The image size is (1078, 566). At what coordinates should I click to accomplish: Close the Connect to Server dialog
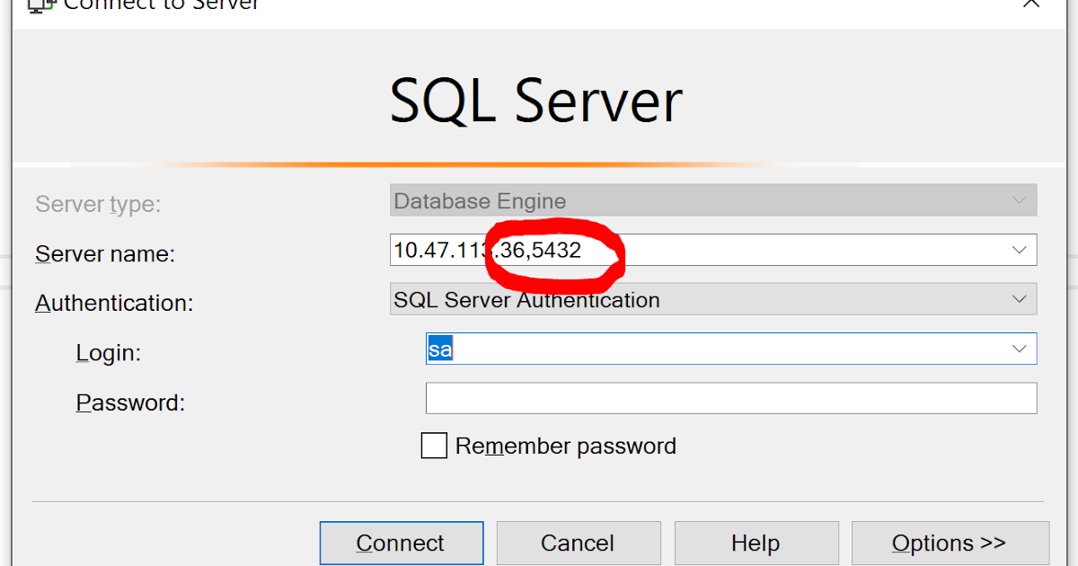coord(1031,4)
